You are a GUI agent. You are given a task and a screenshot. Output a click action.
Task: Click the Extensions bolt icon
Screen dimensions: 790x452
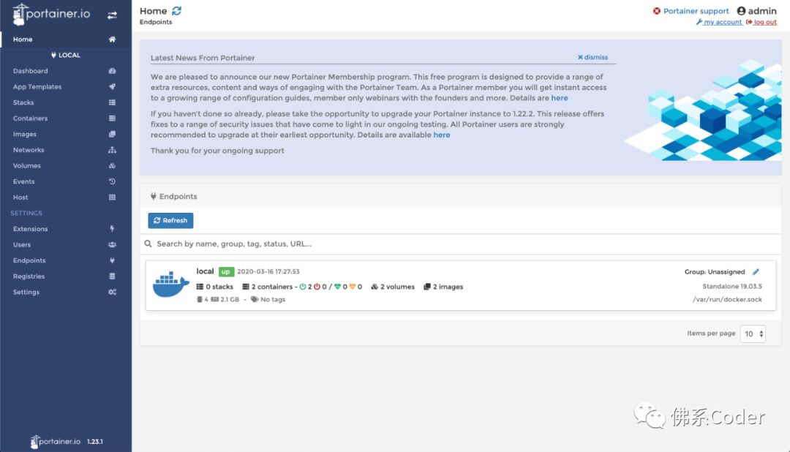coord(112,229)
